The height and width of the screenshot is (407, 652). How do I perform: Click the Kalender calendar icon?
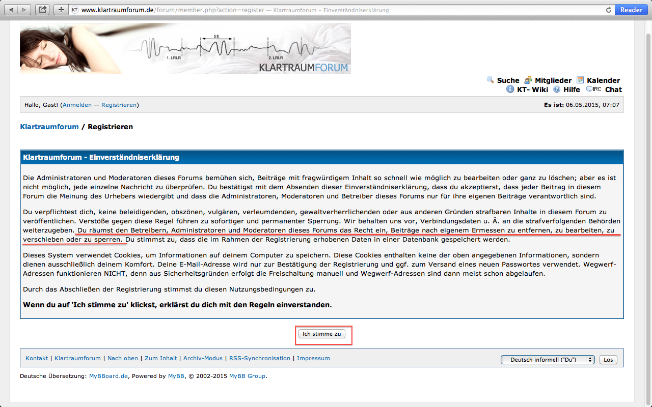(x=580, y=80)
